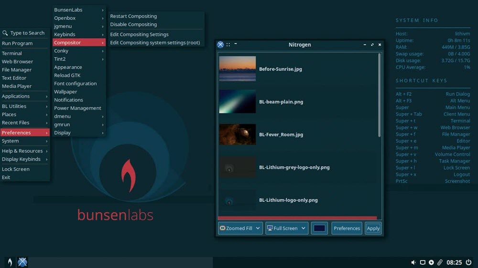Image resolution: width=478 pixels, height=268 pixels.
Task: Select the BL-Fever_Room.jpg wallpaper thumbnail
Action: pos(238,134)
